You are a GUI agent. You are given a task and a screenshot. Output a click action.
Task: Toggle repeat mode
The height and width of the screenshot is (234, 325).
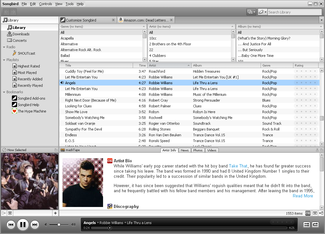point(315,225)
